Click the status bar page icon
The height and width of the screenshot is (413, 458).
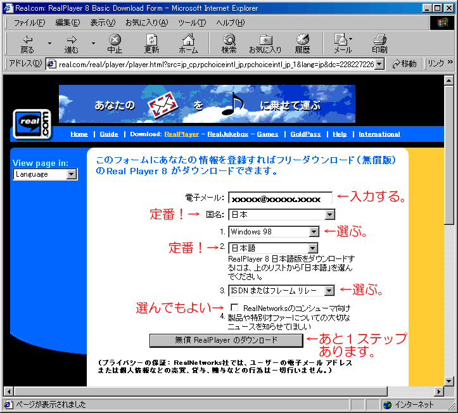8,405
